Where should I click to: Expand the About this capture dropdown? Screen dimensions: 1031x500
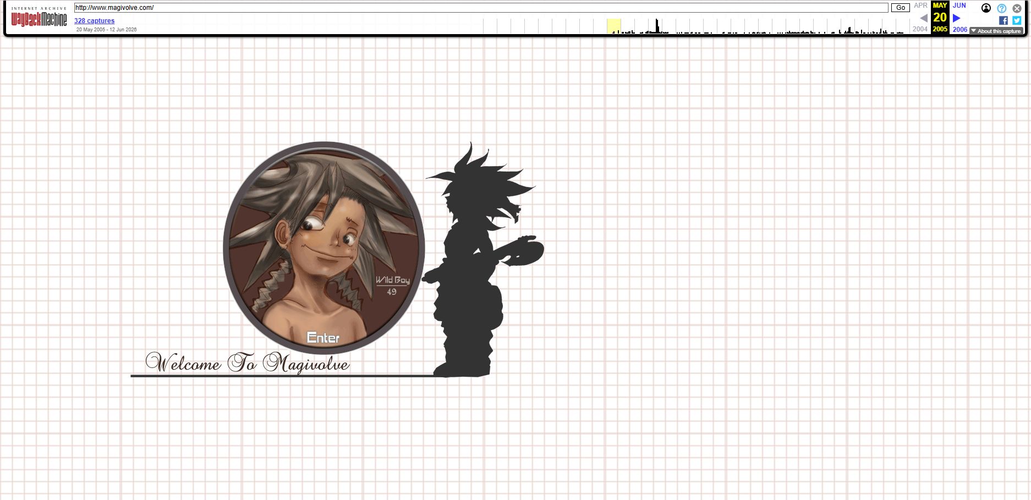pyautogui.click(x=996, y=31)
